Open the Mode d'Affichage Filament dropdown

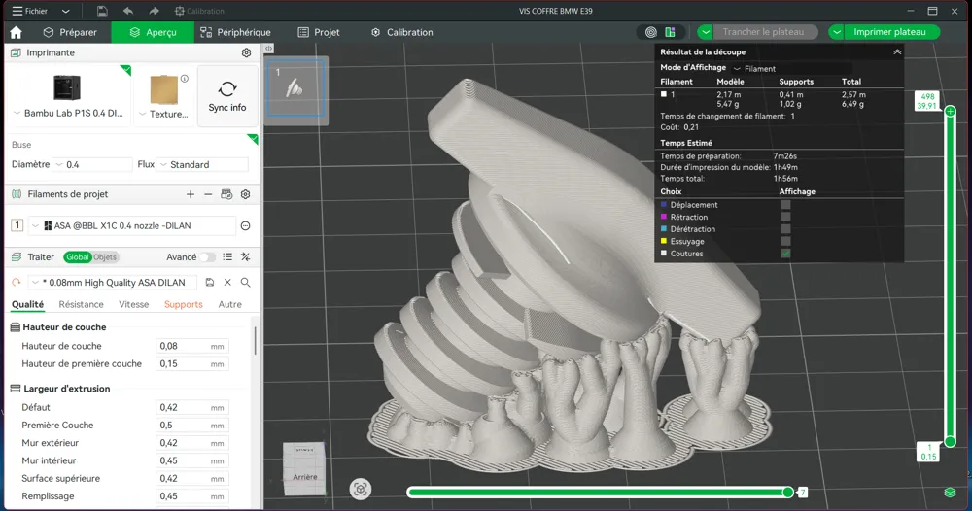pos(791,68)
